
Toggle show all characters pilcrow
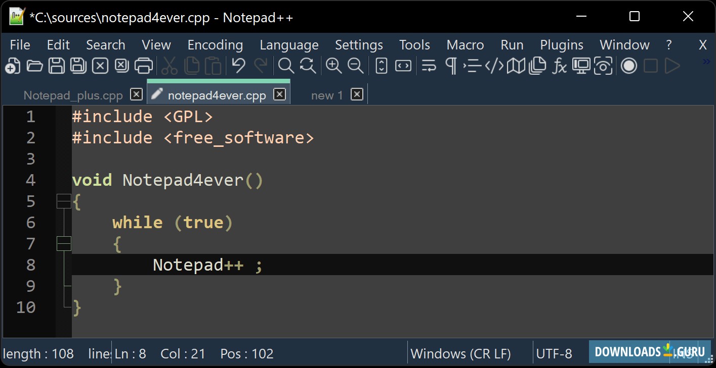click(x=451, y=66)
